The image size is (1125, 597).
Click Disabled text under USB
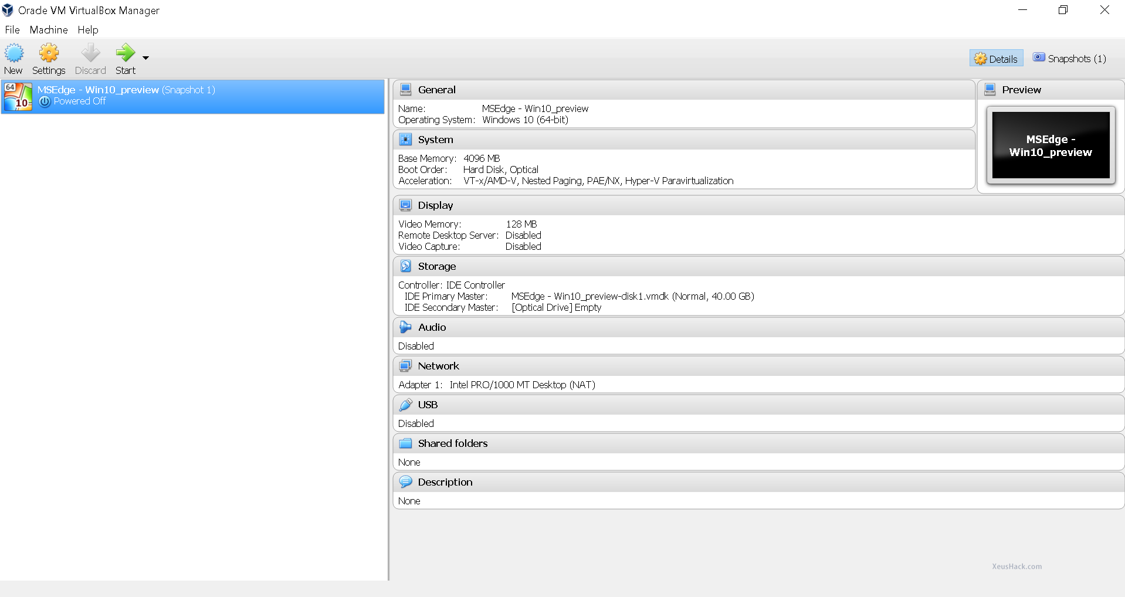pyautogui.click(x=416, y=423)
